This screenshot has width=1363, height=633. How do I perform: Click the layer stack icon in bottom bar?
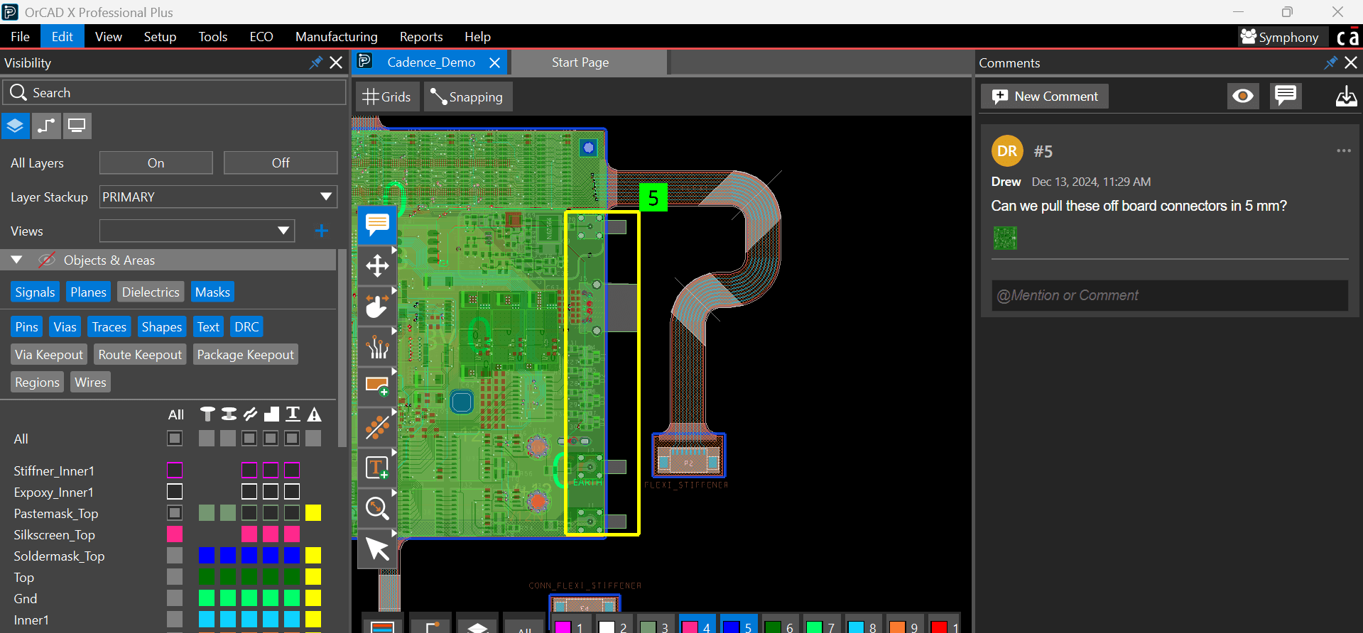tap(478, 623)
